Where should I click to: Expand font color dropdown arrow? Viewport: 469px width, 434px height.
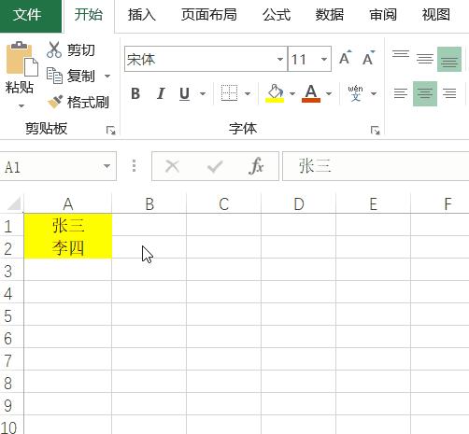[x=329, y=93]
